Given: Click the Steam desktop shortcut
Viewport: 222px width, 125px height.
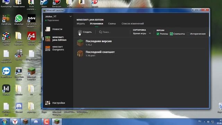Looking at the screenshot, I should pos(44,4).
